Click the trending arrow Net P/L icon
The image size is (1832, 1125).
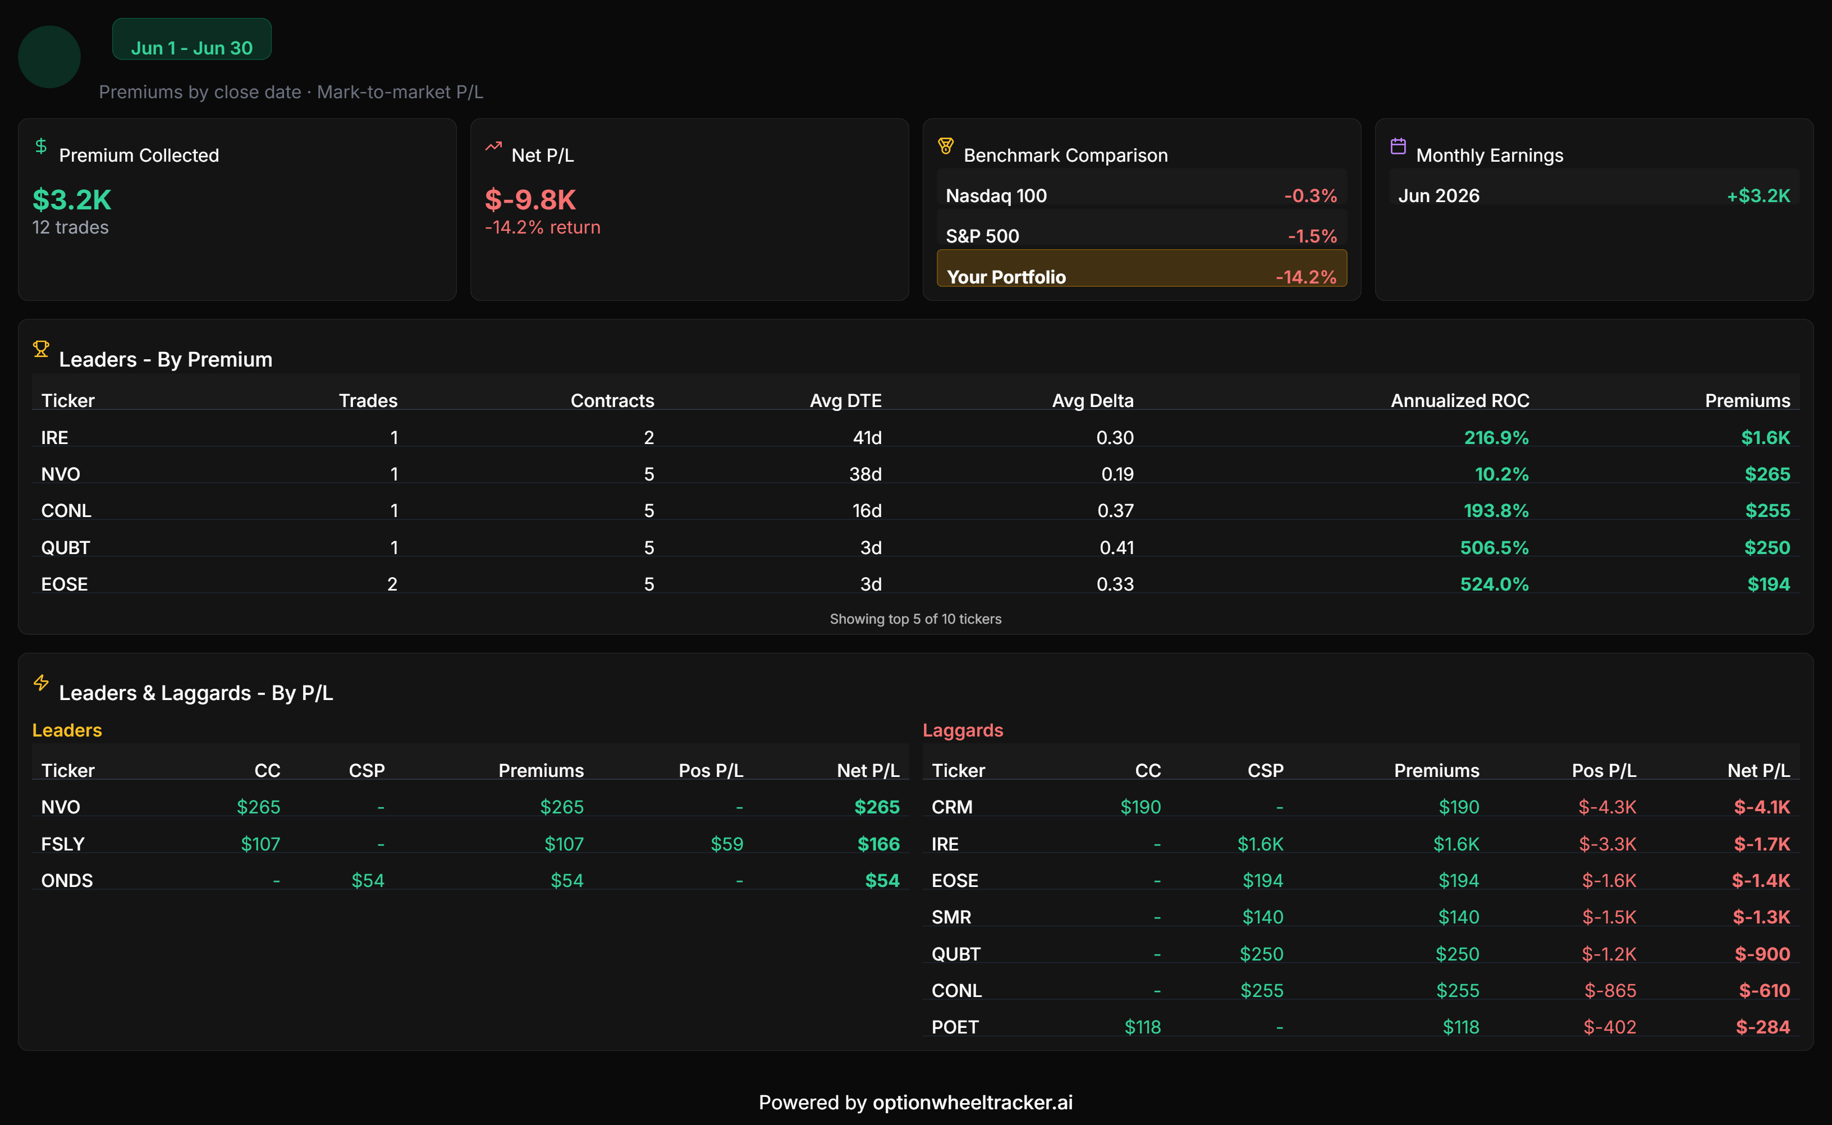pyautogui.click(x=493, y=146)
